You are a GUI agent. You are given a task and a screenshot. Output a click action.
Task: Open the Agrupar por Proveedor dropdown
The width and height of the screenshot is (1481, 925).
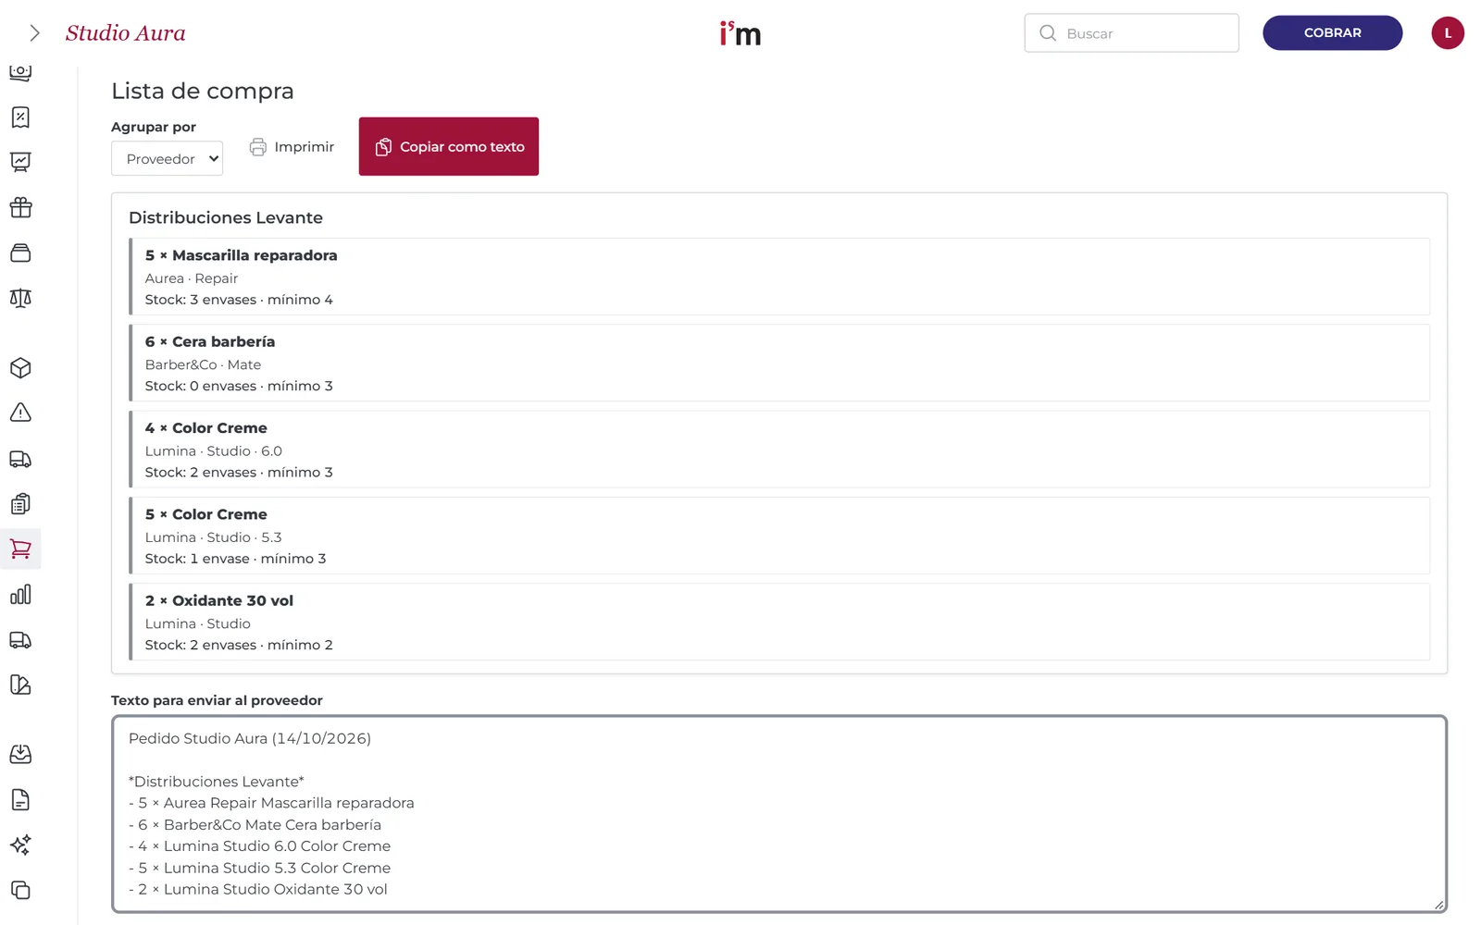click(167, 158)
